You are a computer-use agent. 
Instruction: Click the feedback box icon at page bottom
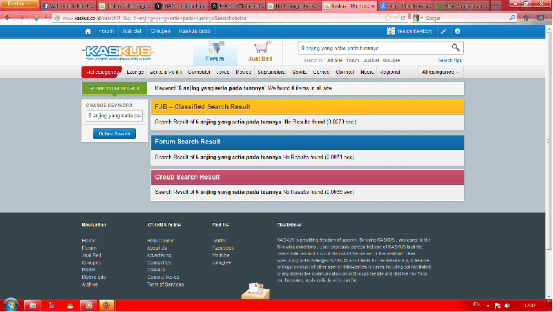(255, 291)
